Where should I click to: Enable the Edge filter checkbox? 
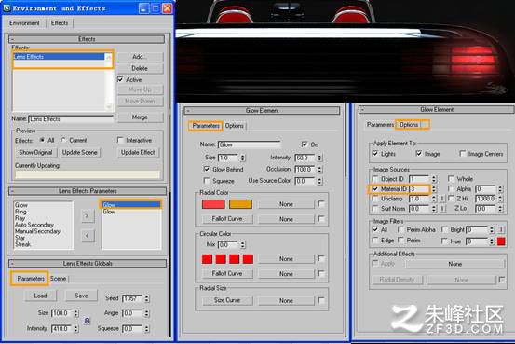pyautogui.click(x=375, y=241)
